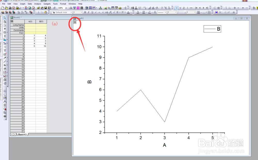Viewport: 258px width, 160px height.
Task: Open the zoom percentage dropdown showing 100%
Action: tap(66, 8)
